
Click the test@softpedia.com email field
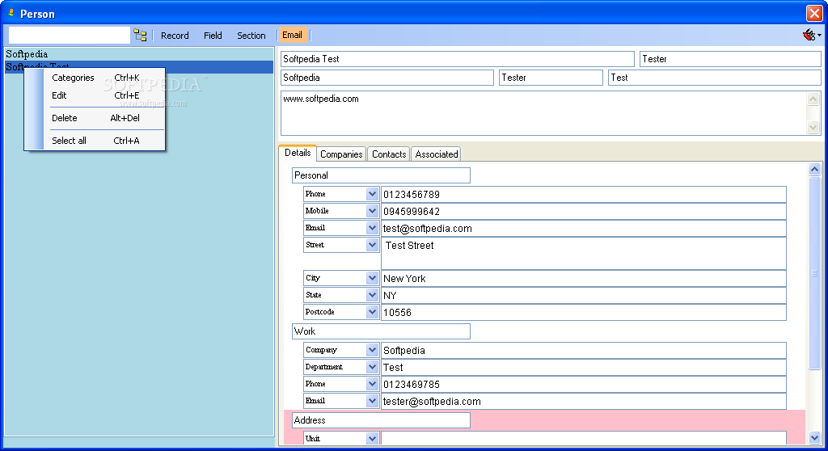(x=584, y=228)
